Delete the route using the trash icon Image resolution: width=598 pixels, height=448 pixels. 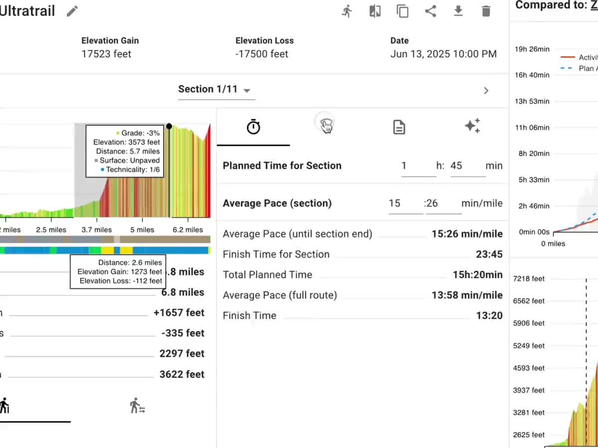pos(486,11)
